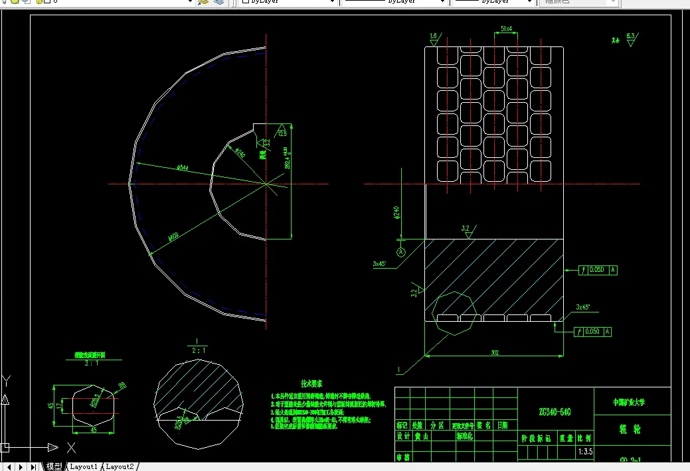This screenshot has height=471, width=690.
Task: Select the 12.5 surface roughness value
Action: click(x=282, y=133)
